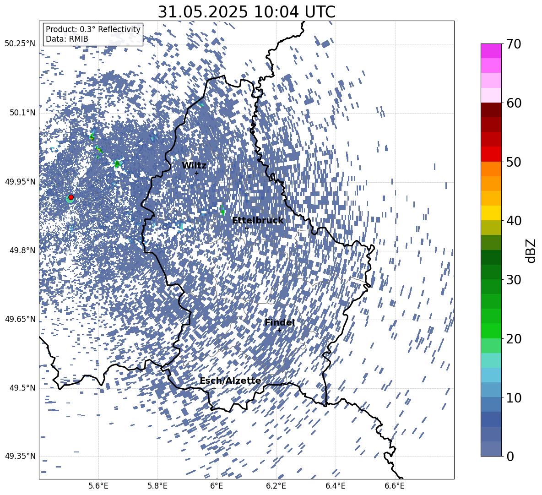
Task: Click the 30 tick label on colorbar
Action: point(513,279)
